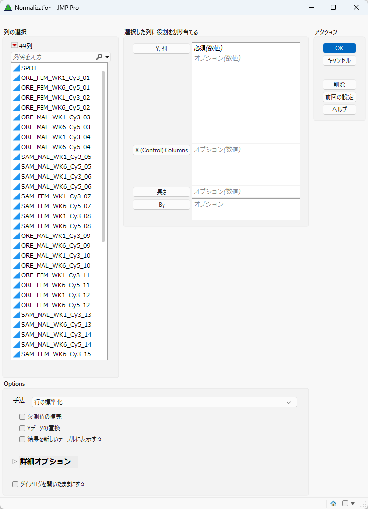368x509 pixels.
Task: Click the キャンセル button
Action: tap(339, 60)
